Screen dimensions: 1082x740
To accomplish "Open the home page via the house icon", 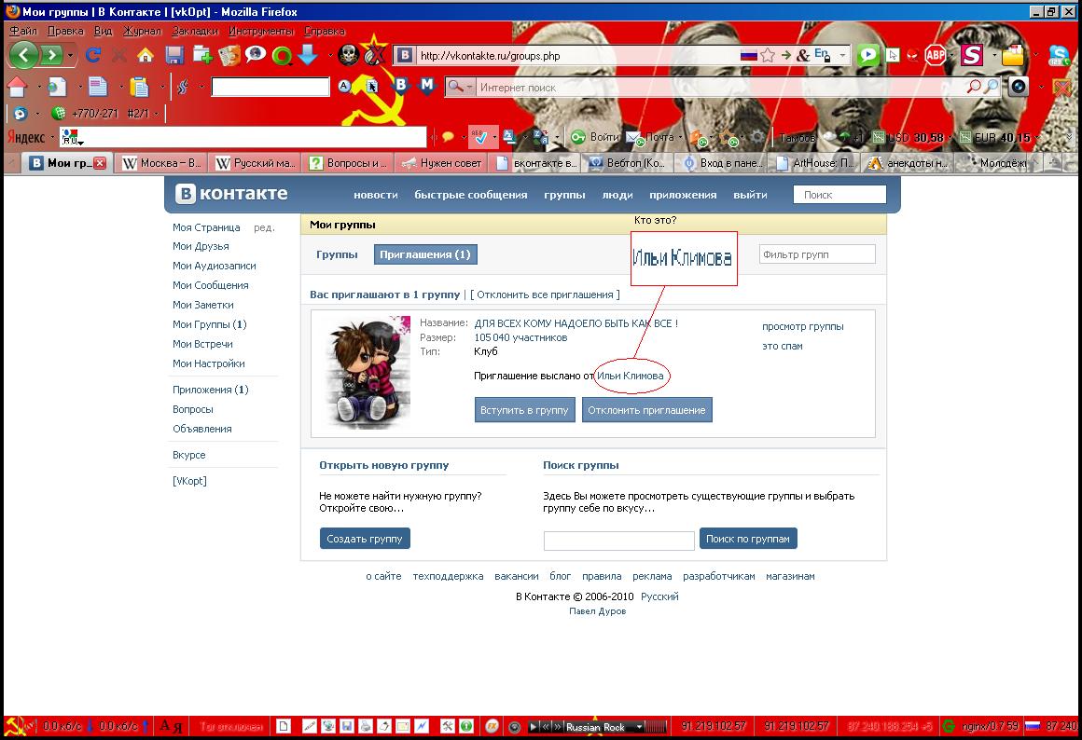I will point(145,55).
